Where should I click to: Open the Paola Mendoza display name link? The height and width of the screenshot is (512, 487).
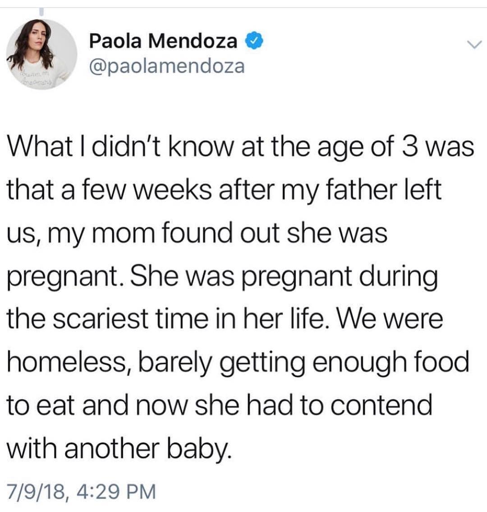[x=163, y=42]
